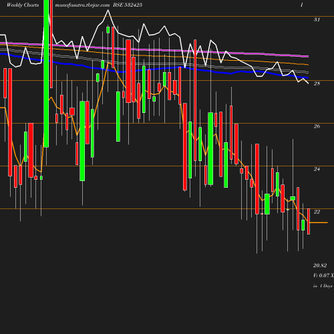
Task: Click the "Weekly Charts" title text
Action: [23, 5]
